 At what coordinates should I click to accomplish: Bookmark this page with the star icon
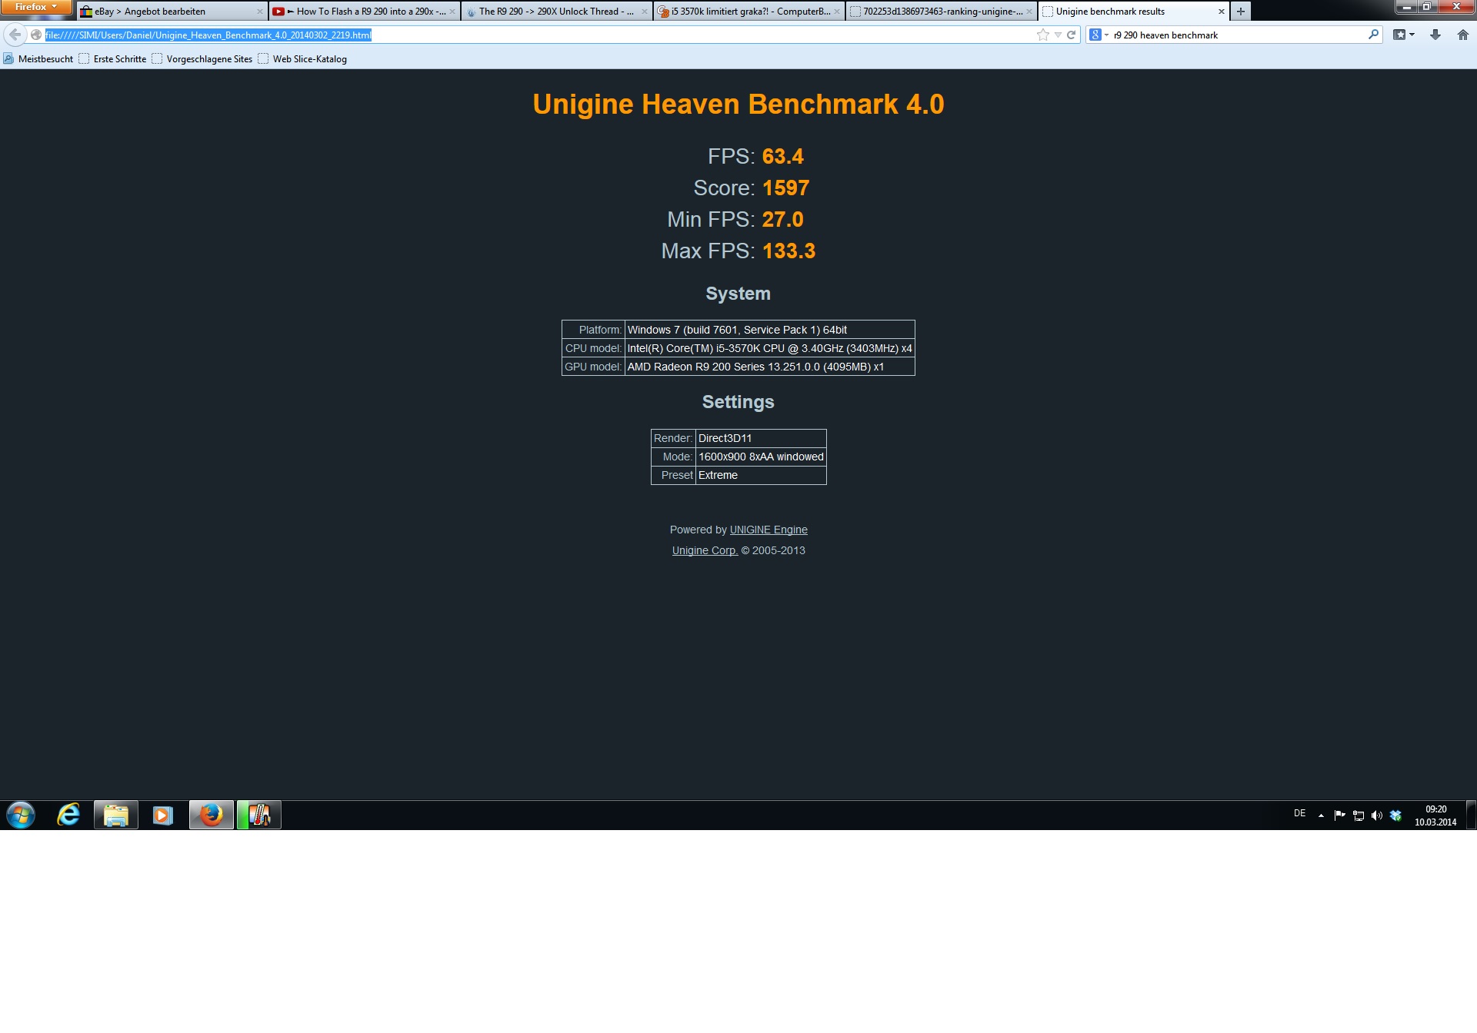point(1042,35)
